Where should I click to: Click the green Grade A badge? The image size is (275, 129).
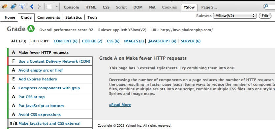tap(31, 29)
